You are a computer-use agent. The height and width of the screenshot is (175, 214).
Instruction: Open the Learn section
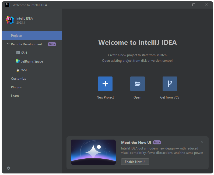coord(15,96)
